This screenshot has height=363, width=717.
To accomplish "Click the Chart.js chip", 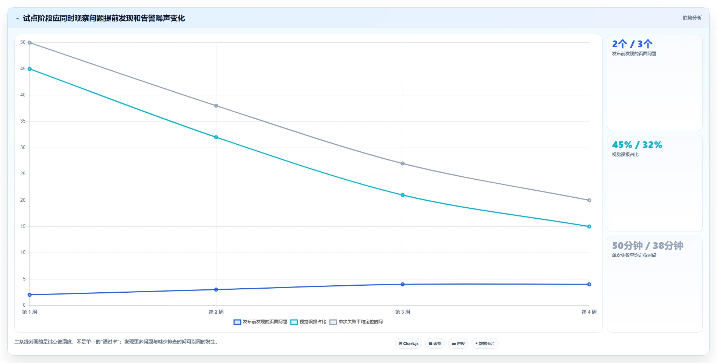I will pyautogui.click(x=409, y=343).
